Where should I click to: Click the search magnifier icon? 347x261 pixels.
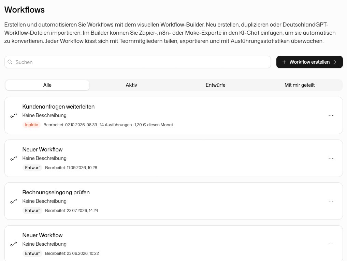[x=10, y=62]
